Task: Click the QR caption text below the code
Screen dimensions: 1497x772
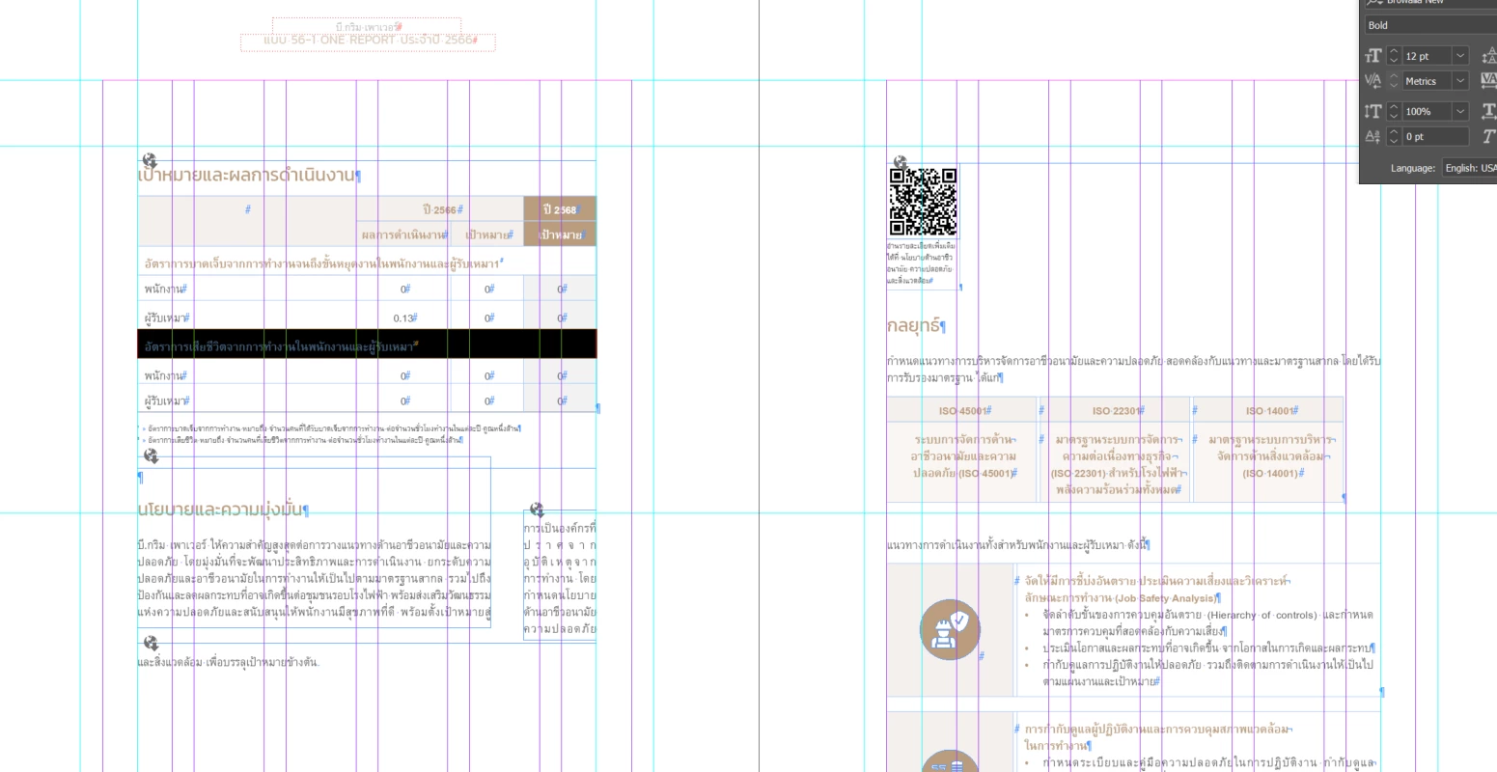Action: [x=921, y=263]
